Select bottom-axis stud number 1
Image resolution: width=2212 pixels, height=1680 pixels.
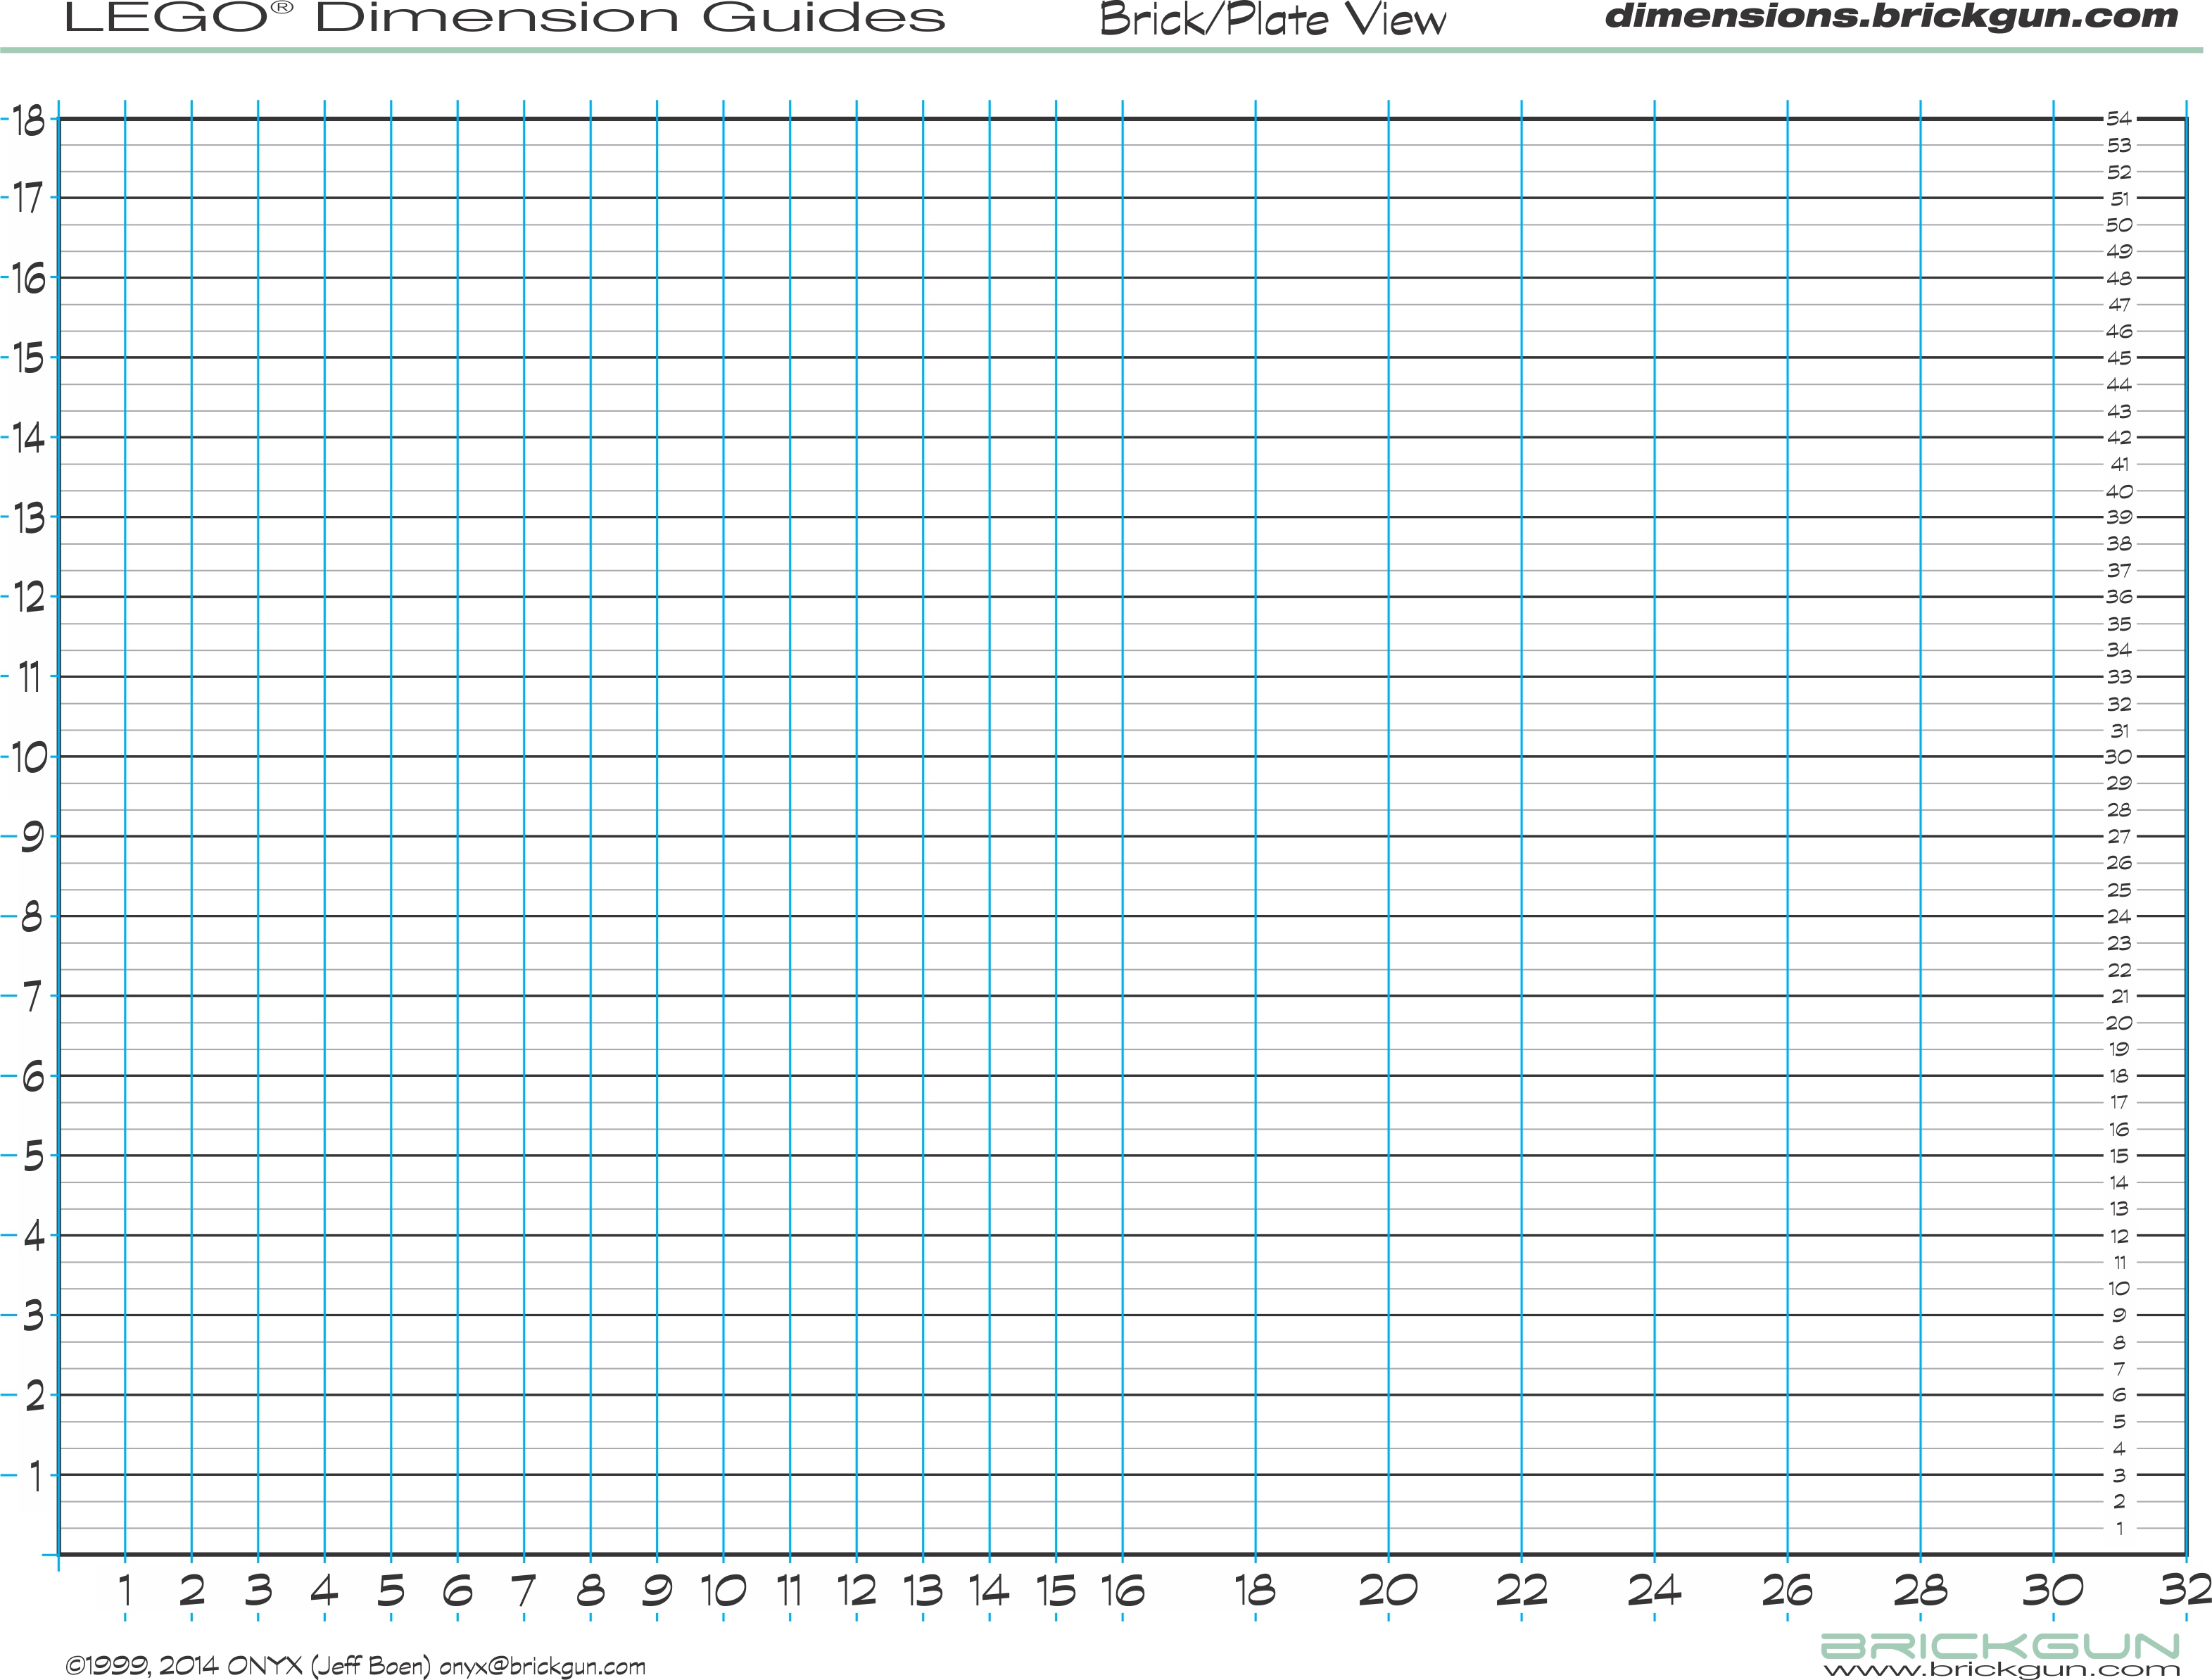pyautogui.click(x=125, y=1590)
